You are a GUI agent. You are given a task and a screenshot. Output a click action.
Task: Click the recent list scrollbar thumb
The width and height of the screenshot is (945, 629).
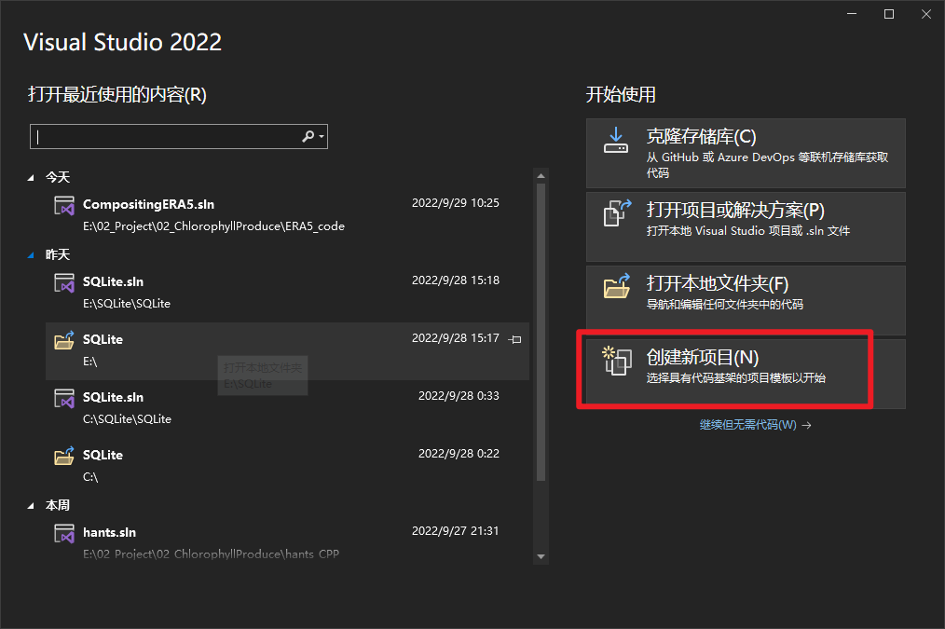tap(541, 332)
